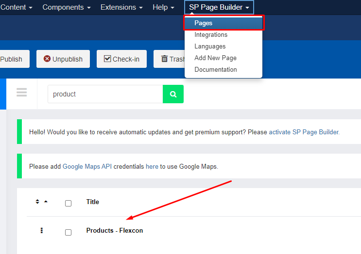Click the Unpublish button
361x254 pixels.
pos(63,59)
